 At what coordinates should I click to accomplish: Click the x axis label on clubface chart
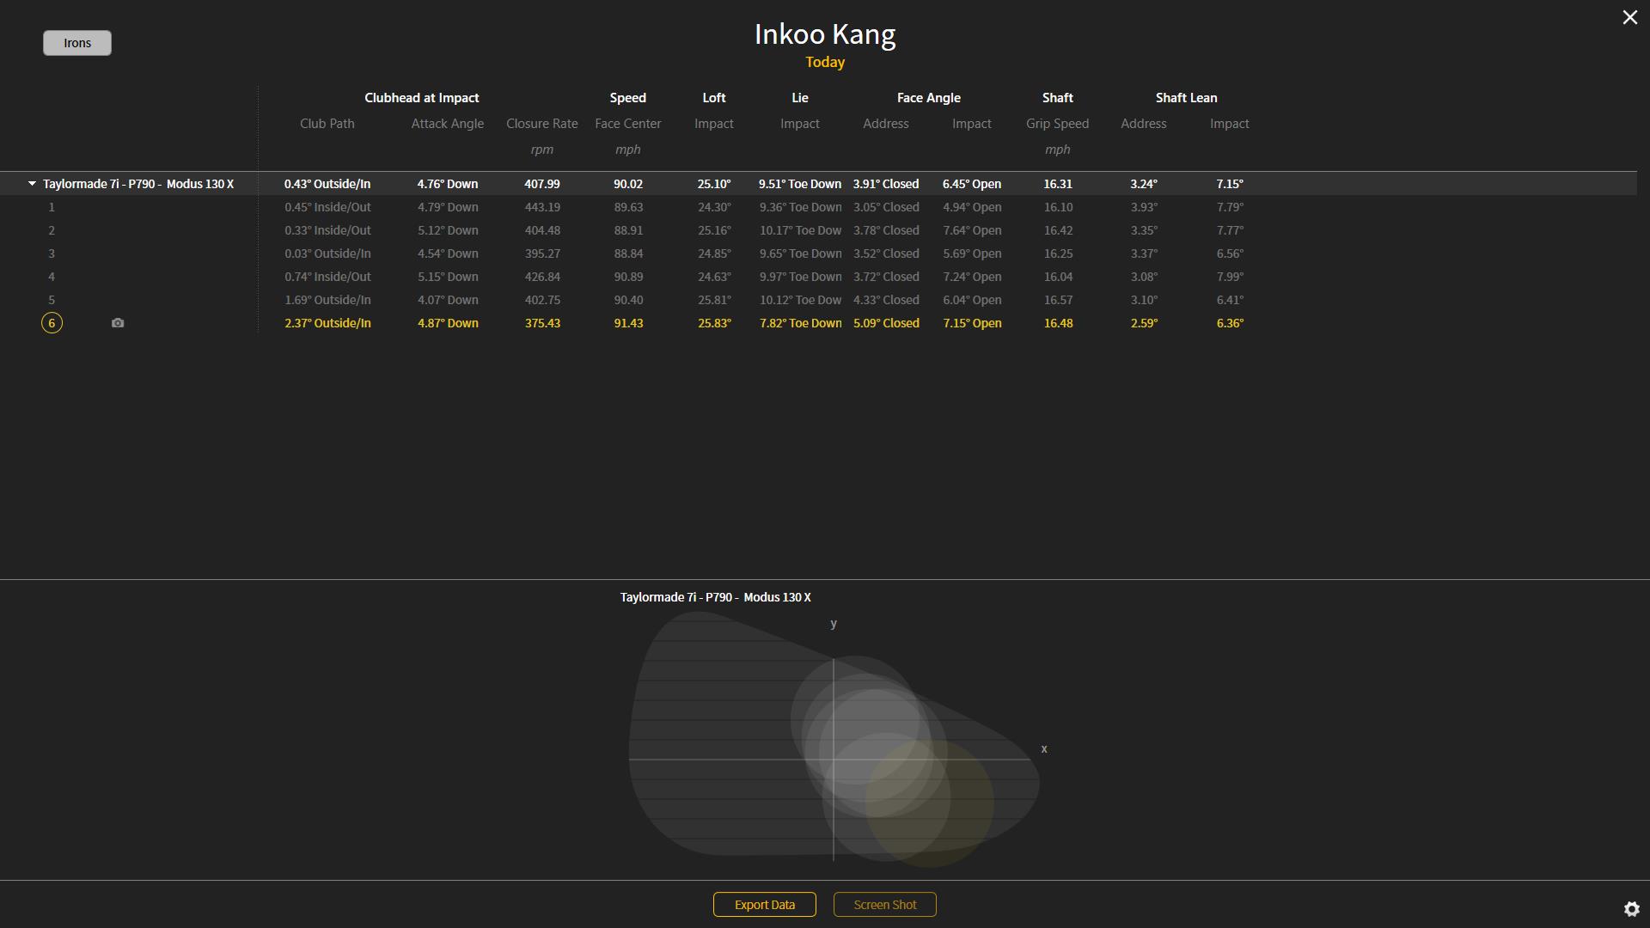(x=1044, y=748)
